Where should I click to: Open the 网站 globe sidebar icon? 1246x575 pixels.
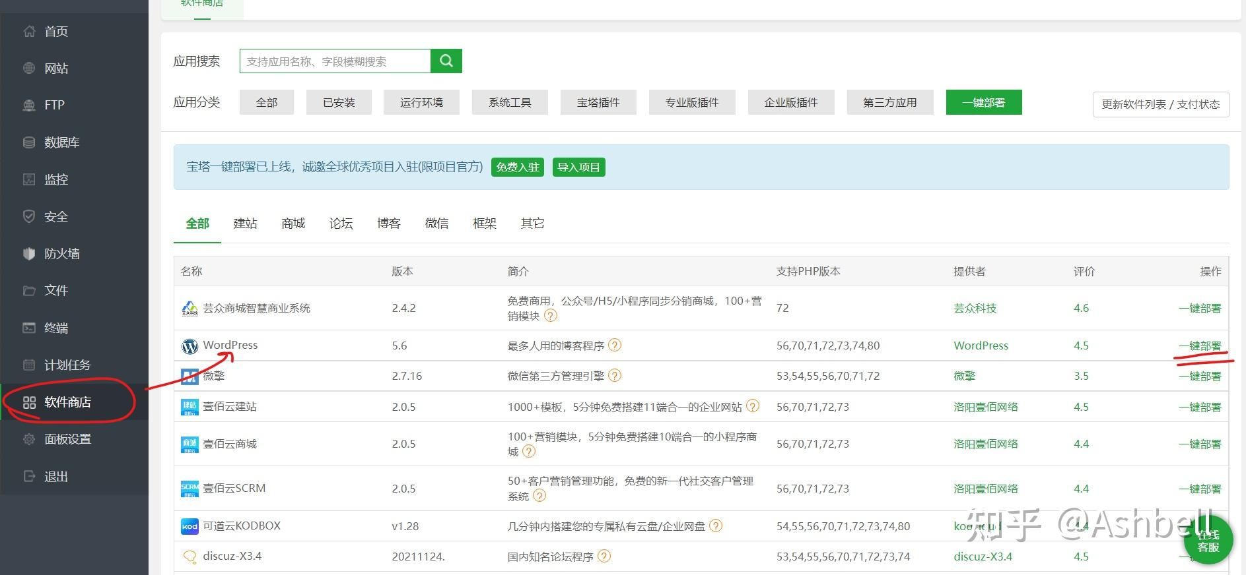(x=29, y=68)
